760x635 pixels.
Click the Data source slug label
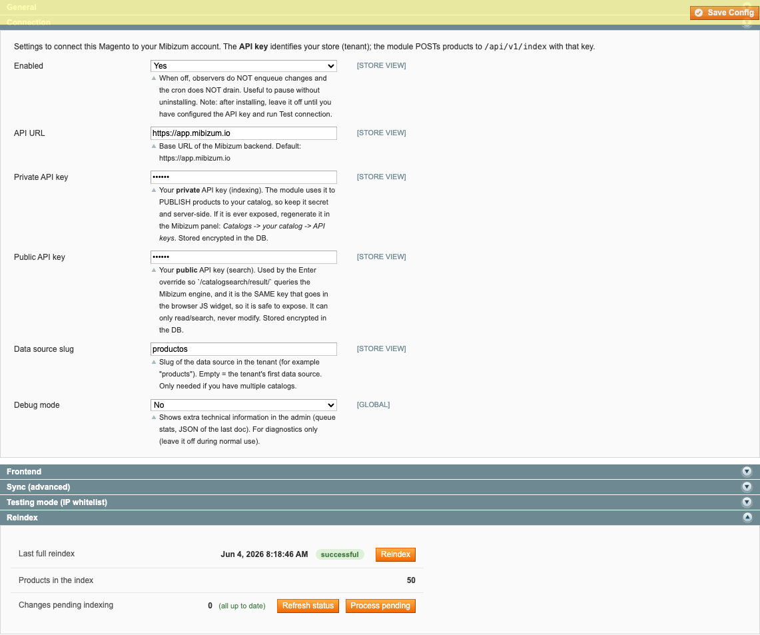coord(43,349)
